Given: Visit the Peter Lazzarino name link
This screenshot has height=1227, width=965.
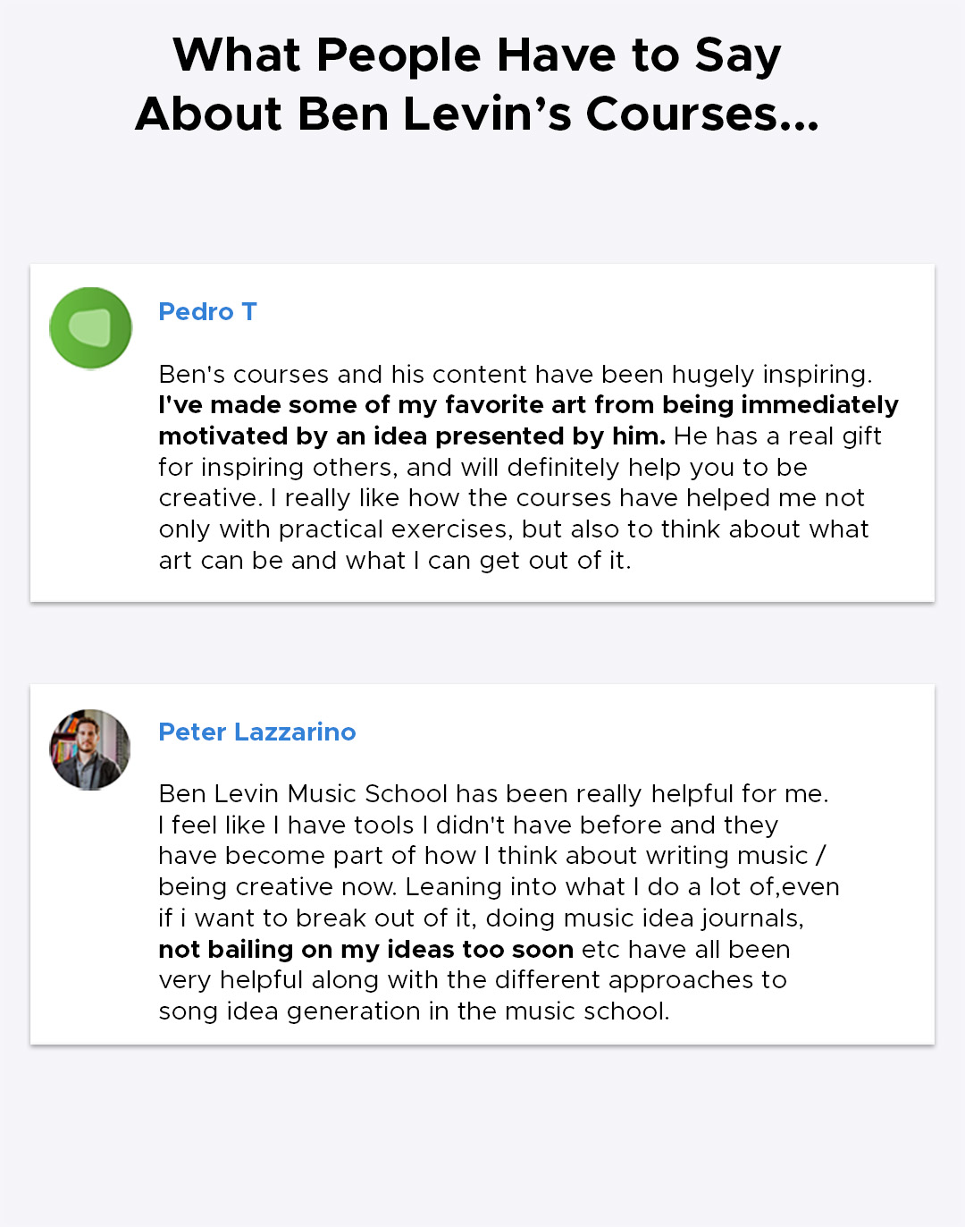Looking at the screenshot, I should point(257,732).
